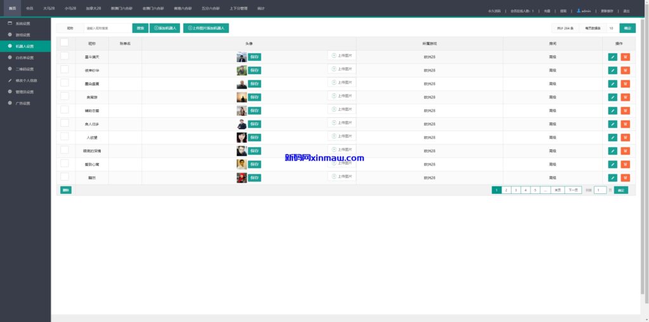Click the orange delete icon in the first row
The width and height of the screenshot is (649, 322).
(626, 56)
